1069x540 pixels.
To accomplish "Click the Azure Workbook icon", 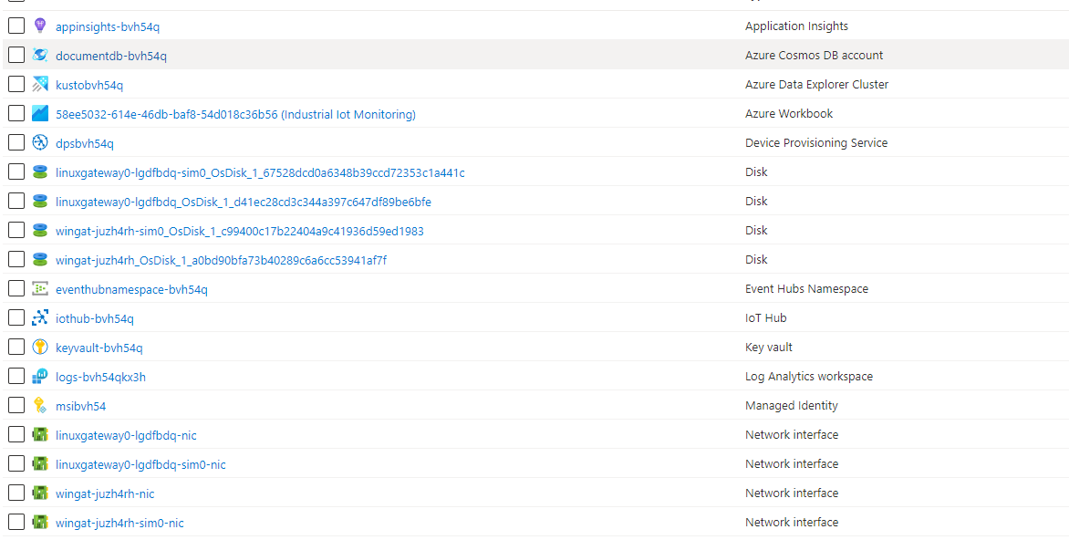I will 39,113.
